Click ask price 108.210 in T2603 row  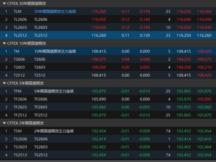click(204, 67)
